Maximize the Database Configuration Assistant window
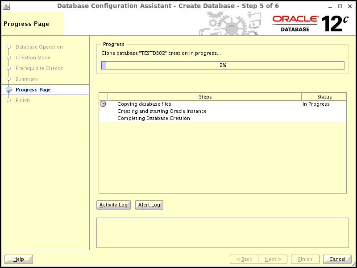 (340, 6)
